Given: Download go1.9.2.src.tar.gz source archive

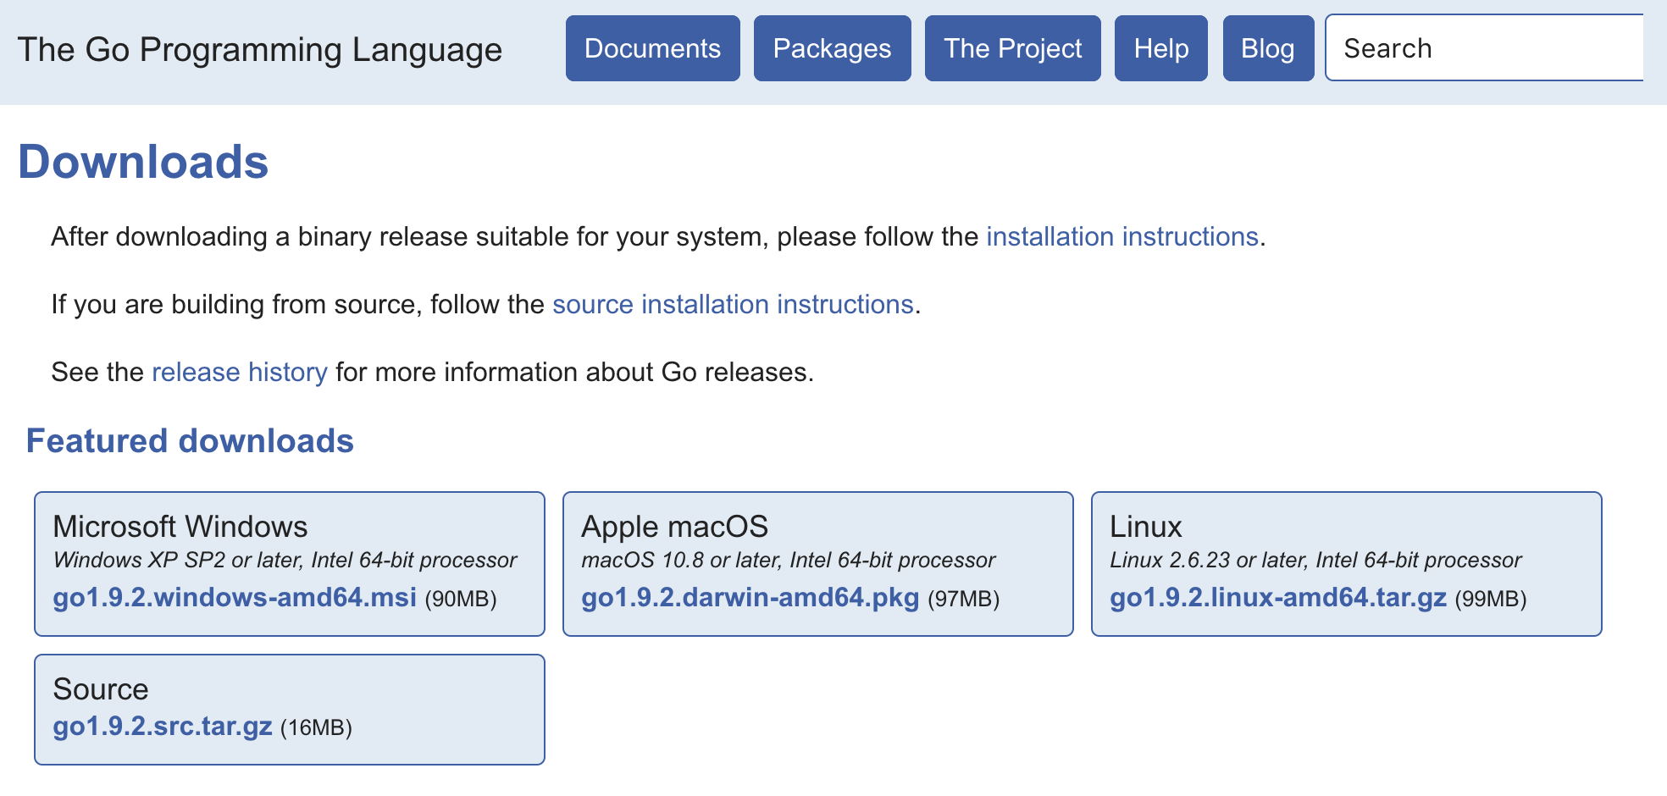Looking at the screenshot, I should pos(163,727).
